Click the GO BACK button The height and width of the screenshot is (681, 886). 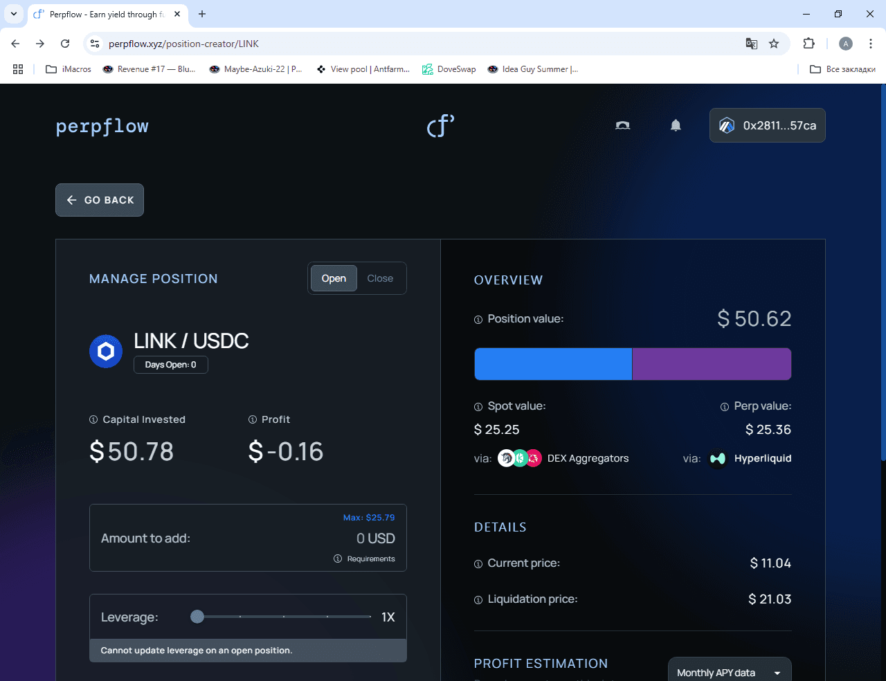[x=100, y=200]
